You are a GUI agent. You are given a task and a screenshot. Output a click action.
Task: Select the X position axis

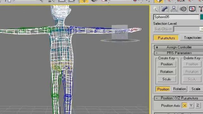[185, 105]
